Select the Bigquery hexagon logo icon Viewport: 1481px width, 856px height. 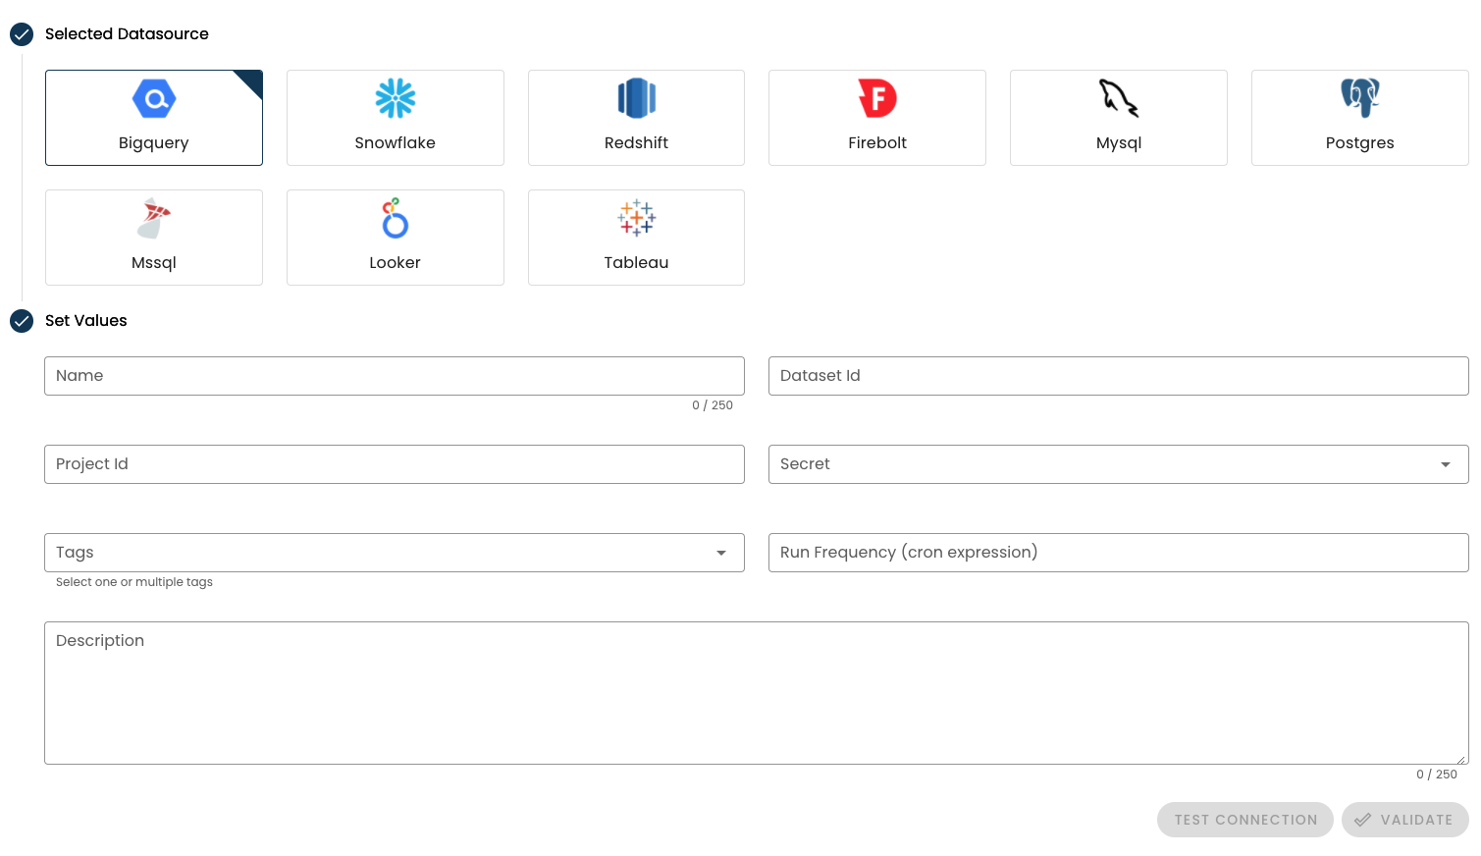coord(154,98)
